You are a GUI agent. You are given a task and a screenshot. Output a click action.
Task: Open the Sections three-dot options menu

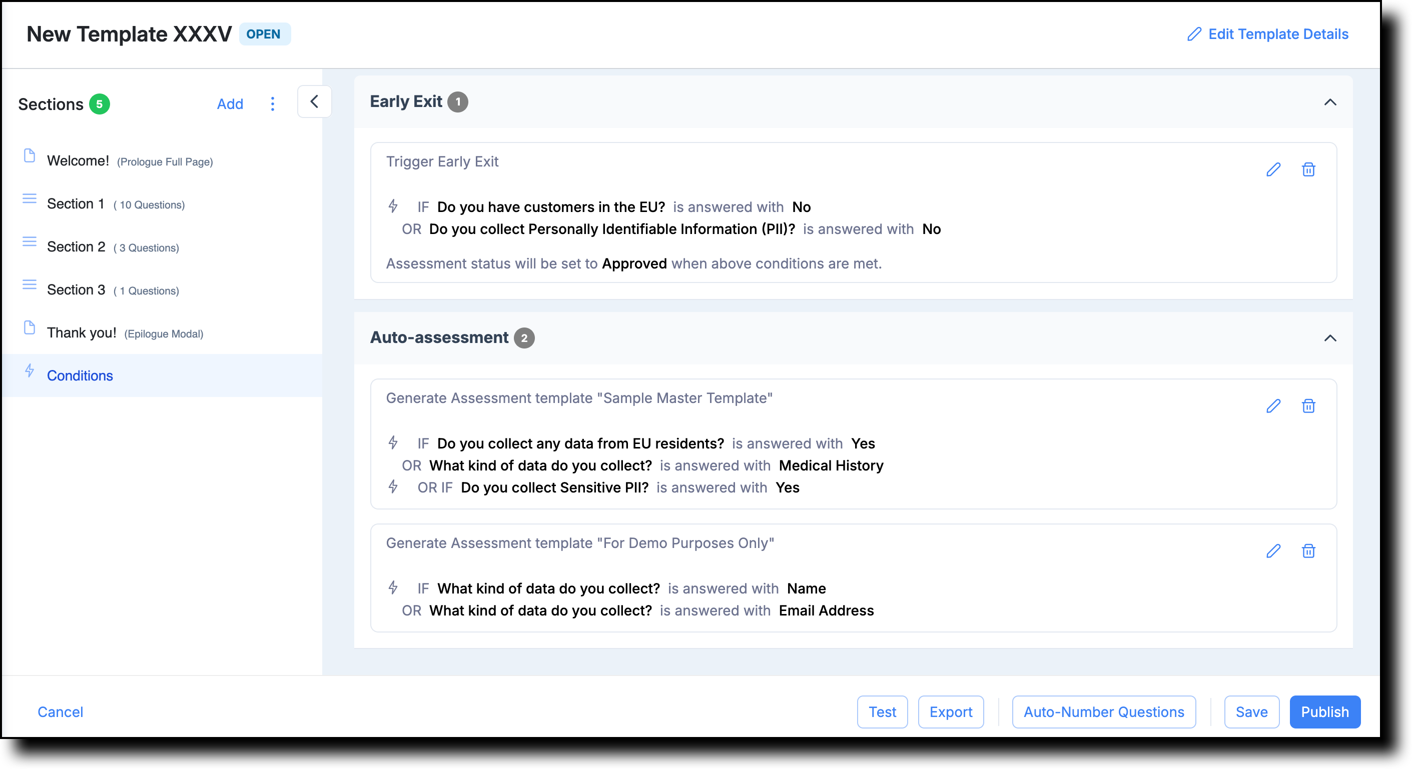272,104
